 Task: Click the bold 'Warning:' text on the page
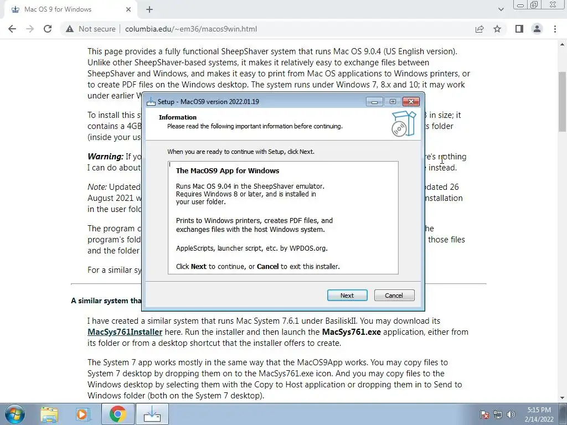106,157
